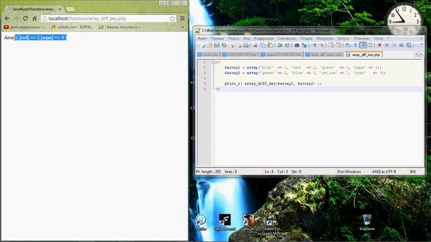Click Undo green arrow in Notepad++
Viewport: 431px width, 242px height.
pos(280,45)
